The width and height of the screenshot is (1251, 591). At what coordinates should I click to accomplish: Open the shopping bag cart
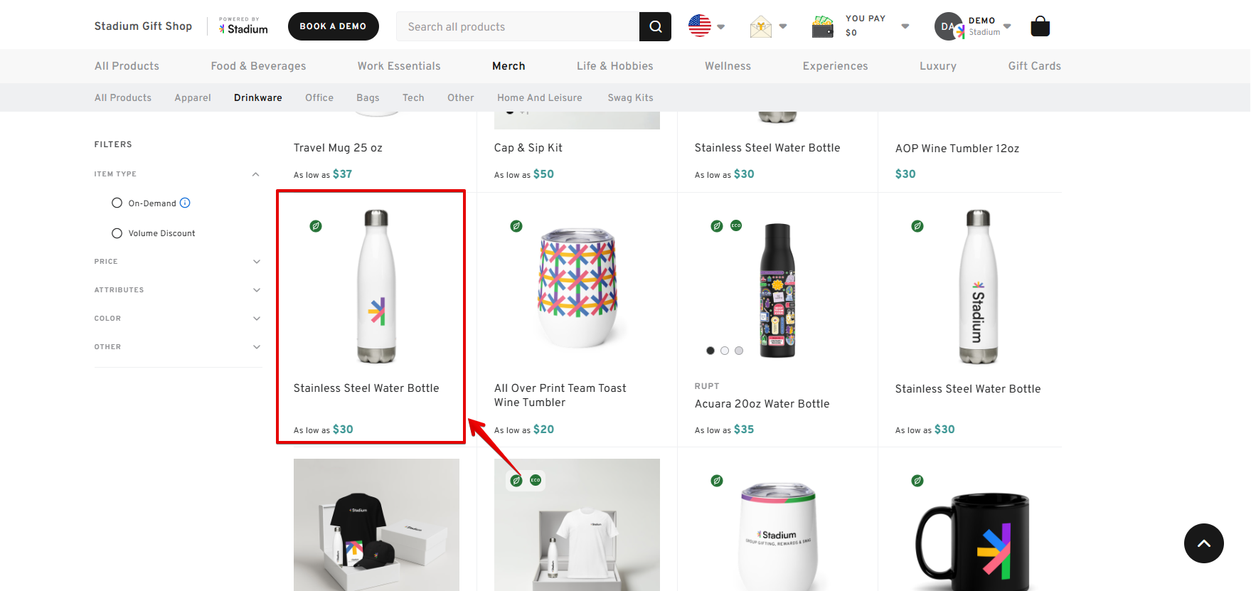click(1040, 27)
